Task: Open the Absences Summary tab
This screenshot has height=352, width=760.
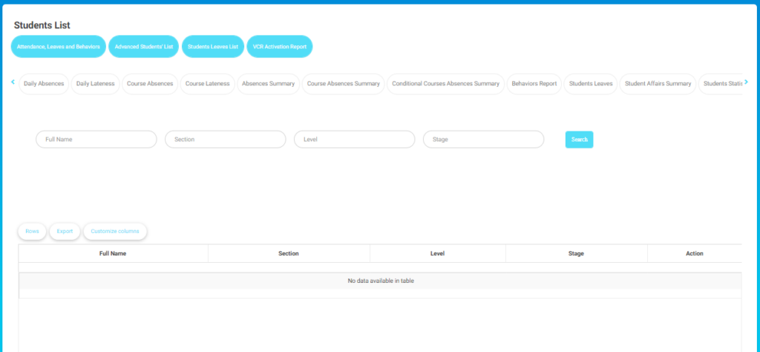Action: pos(269,84)
